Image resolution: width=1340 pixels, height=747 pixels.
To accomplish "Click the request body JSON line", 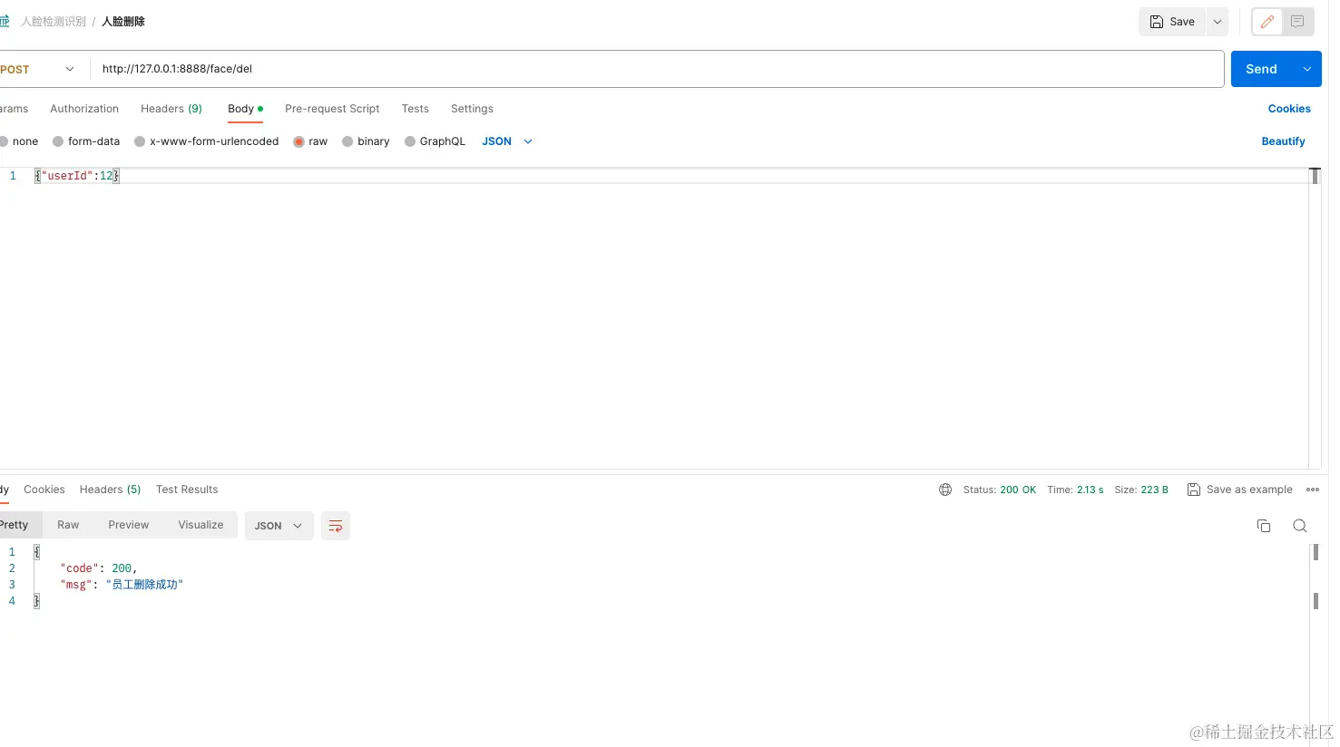I will click(671, 176).
